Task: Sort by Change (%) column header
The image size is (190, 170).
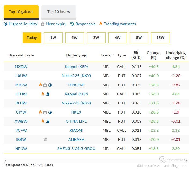Action: 154,55
